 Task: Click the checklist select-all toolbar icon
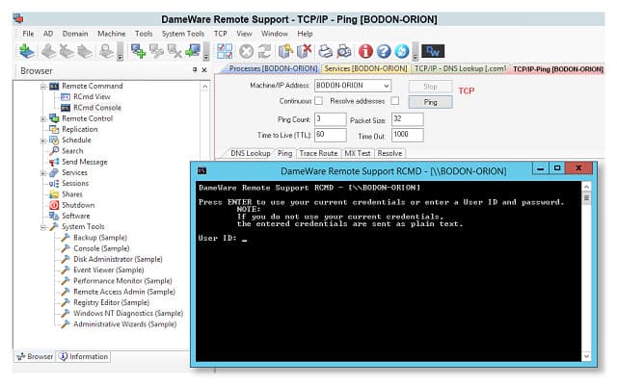tap(225, 51)
